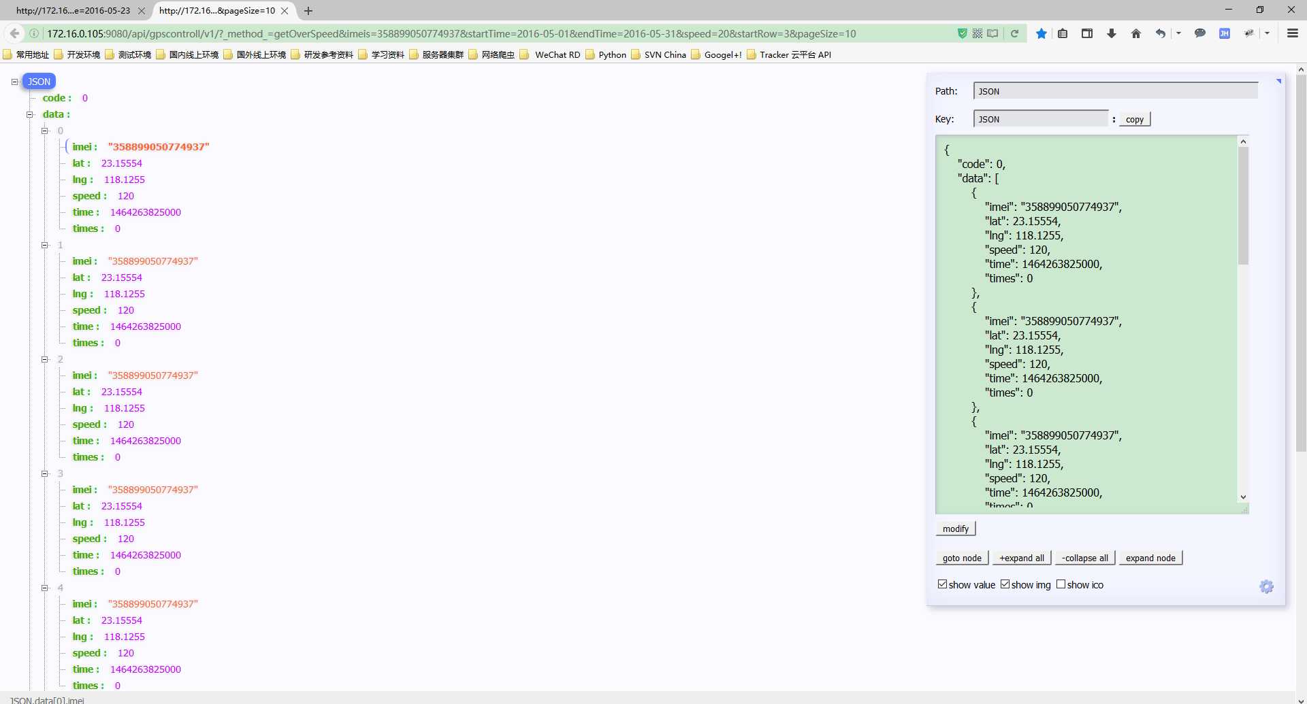Click the time value 1464263825000 of item 1
Screen dimensions: 1307x704
tap(146, 326)
